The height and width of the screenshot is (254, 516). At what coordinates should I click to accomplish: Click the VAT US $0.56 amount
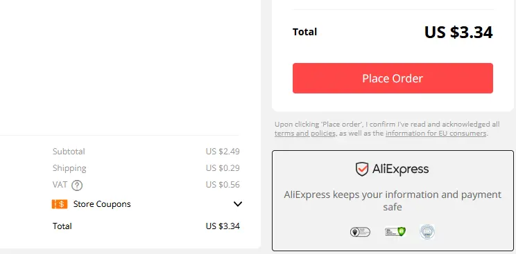click(x=223, y=185)
